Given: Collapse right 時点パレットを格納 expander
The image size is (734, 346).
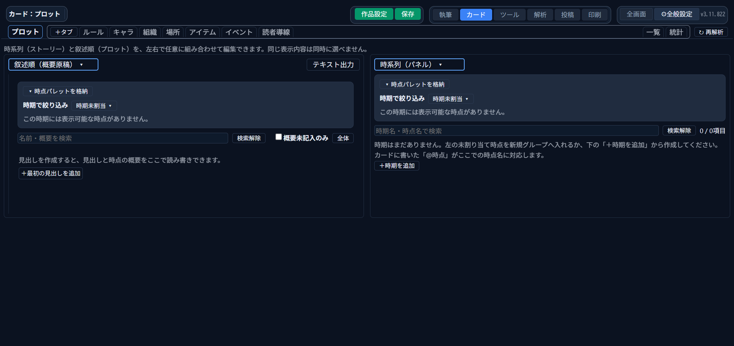Looking at the screenshot, I should coord(415,84).
